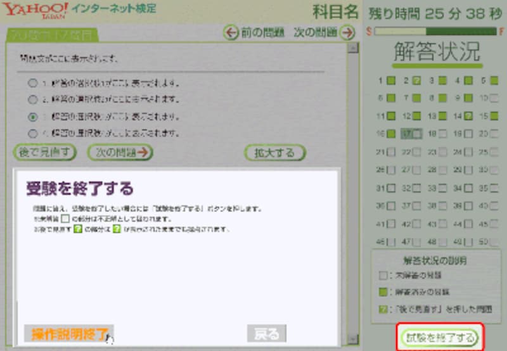This screenshot has width=507, height=351.
Task: Click the question number tab label
Action: point(52,35)
